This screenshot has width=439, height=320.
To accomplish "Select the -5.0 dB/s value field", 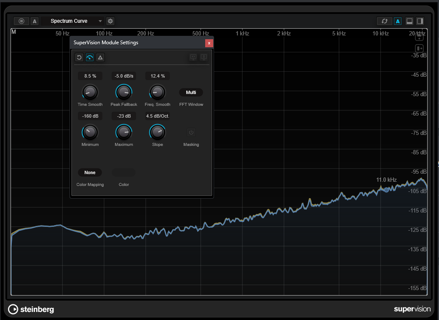I will point(124,76).
